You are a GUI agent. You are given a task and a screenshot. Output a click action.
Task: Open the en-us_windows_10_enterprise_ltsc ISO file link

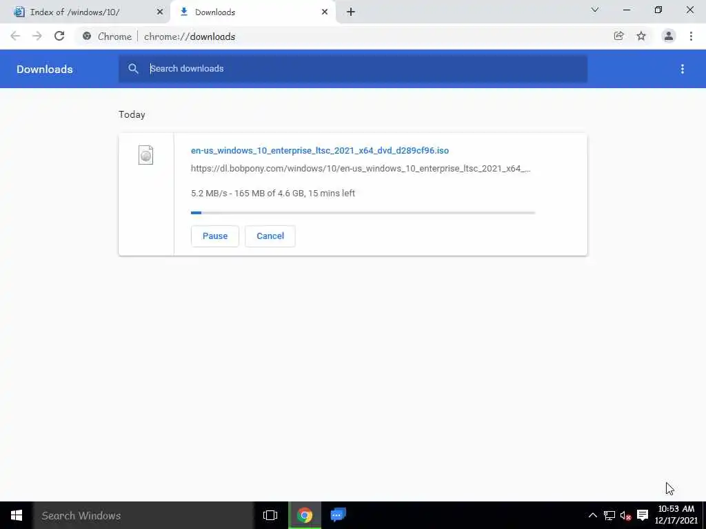click(320, 151)
